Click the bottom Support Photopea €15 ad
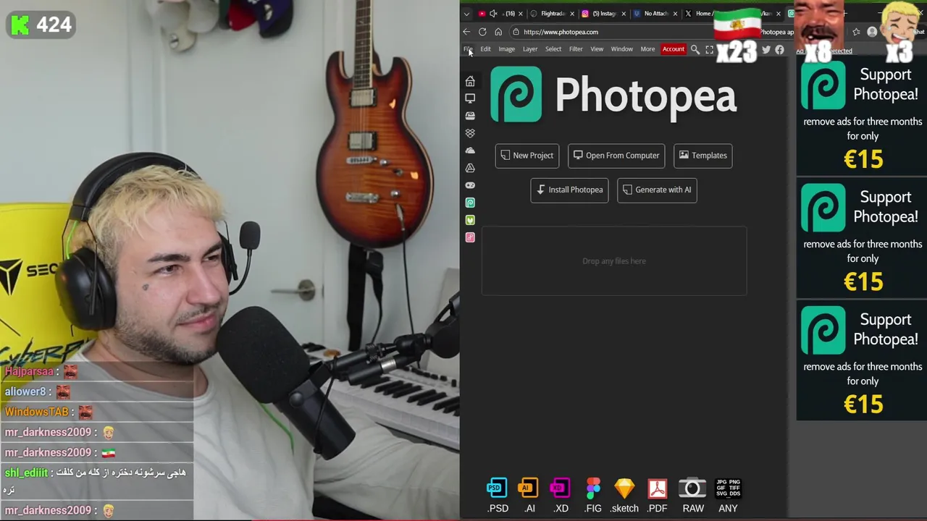 862,362
